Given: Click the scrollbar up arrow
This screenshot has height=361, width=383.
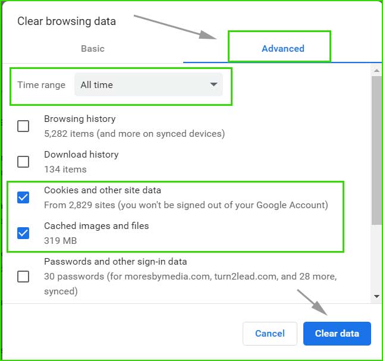Looking at the screenshot, I should (376, 71).
